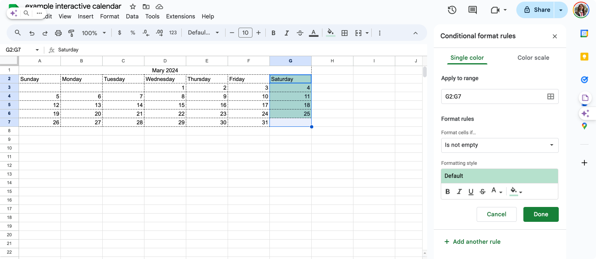Click the font size input box
The height and width of the screenshot is (259, 596).
point(245,33)
